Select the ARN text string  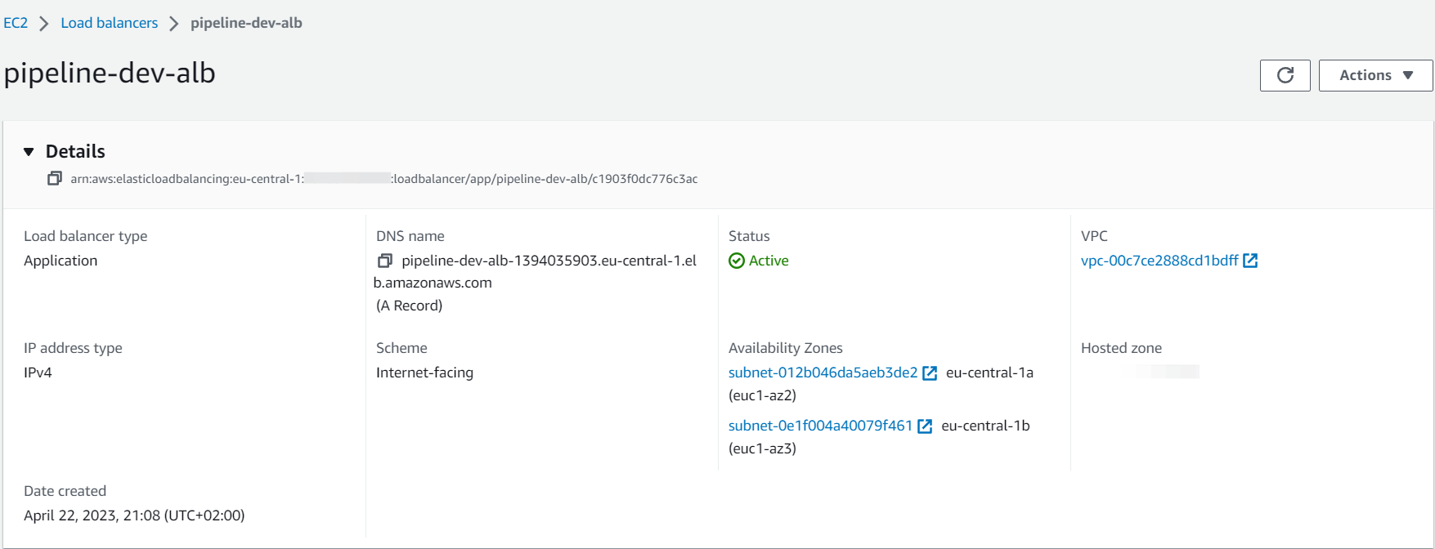click(383, 179)
